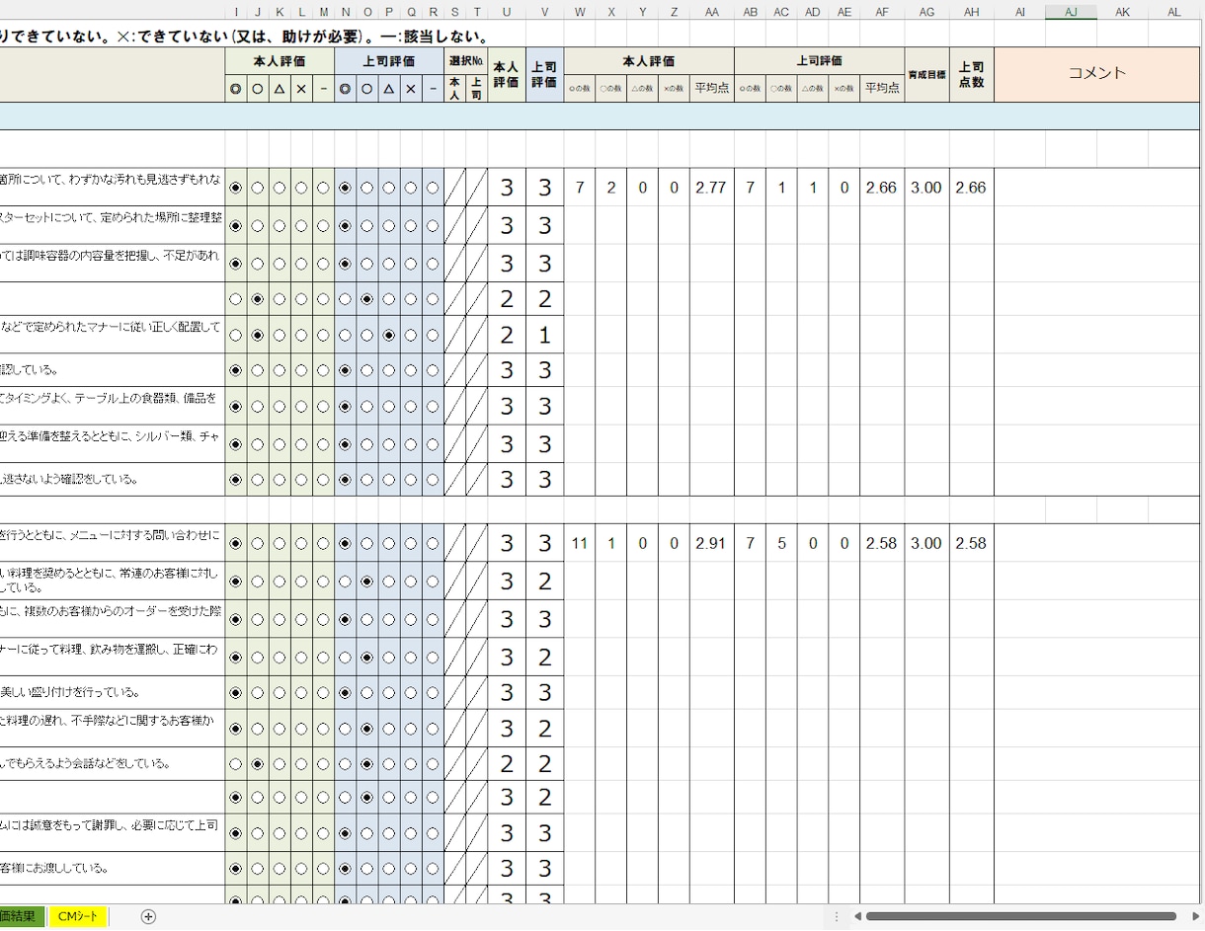Select － supervisor radio on 'スターセットについて' row
Image resolution: width=1205 pixels, height=931 pixels.
click(x=433, y=226)
